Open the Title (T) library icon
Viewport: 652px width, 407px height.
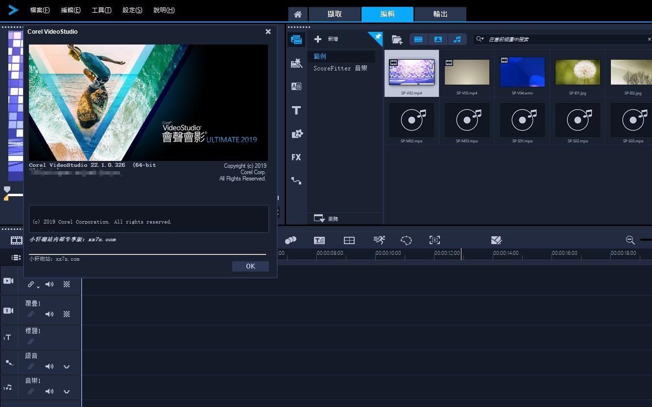[x=296, y=110]
